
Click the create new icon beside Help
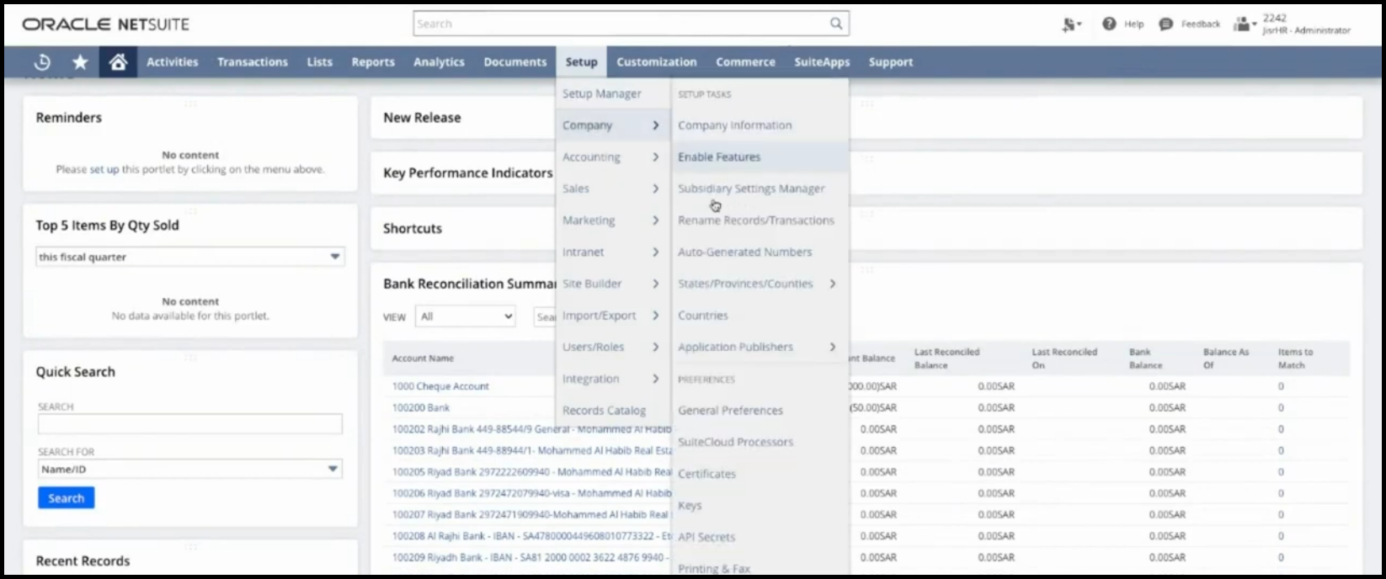[x=1070, y=25]
